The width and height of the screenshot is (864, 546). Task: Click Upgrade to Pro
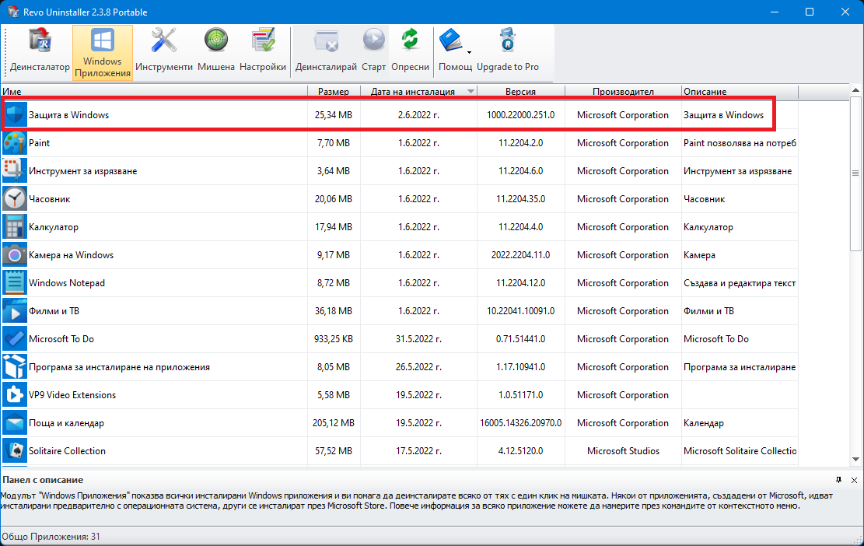point(508,52)
